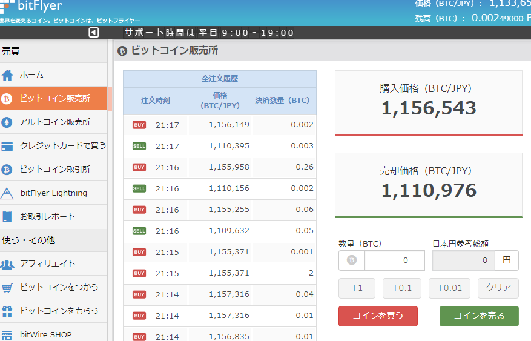Click the 価格 (BTC/JPY) column header
The width and height of the screenshot is (531, 341).
pyautogui.click(x=220, y=101)
